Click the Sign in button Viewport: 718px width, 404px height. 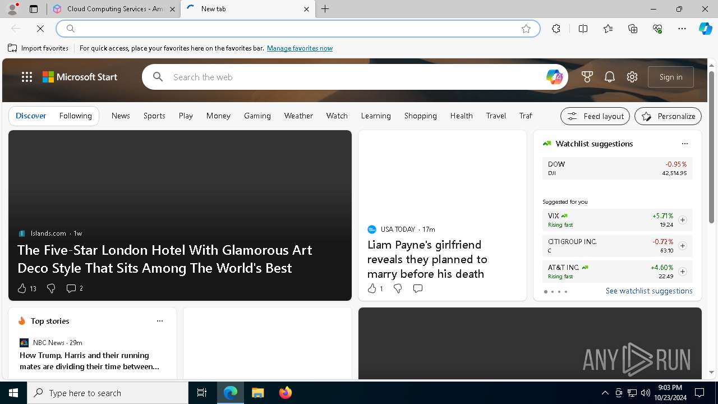(671, 77)
